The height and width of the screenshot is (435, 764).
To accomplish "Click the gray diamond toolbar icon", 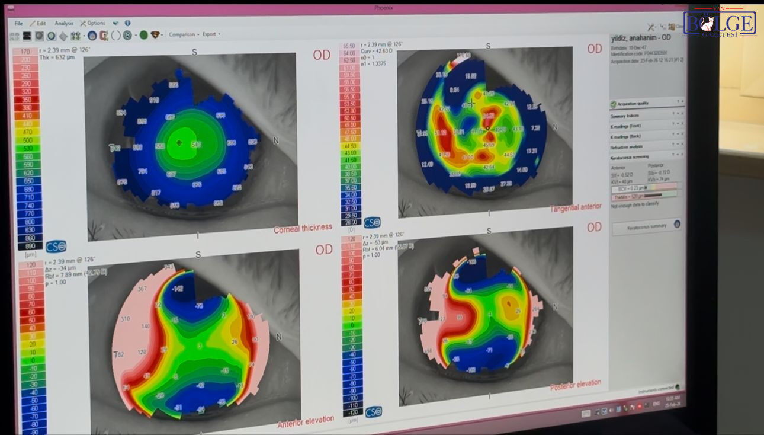I will pos(63,36).
